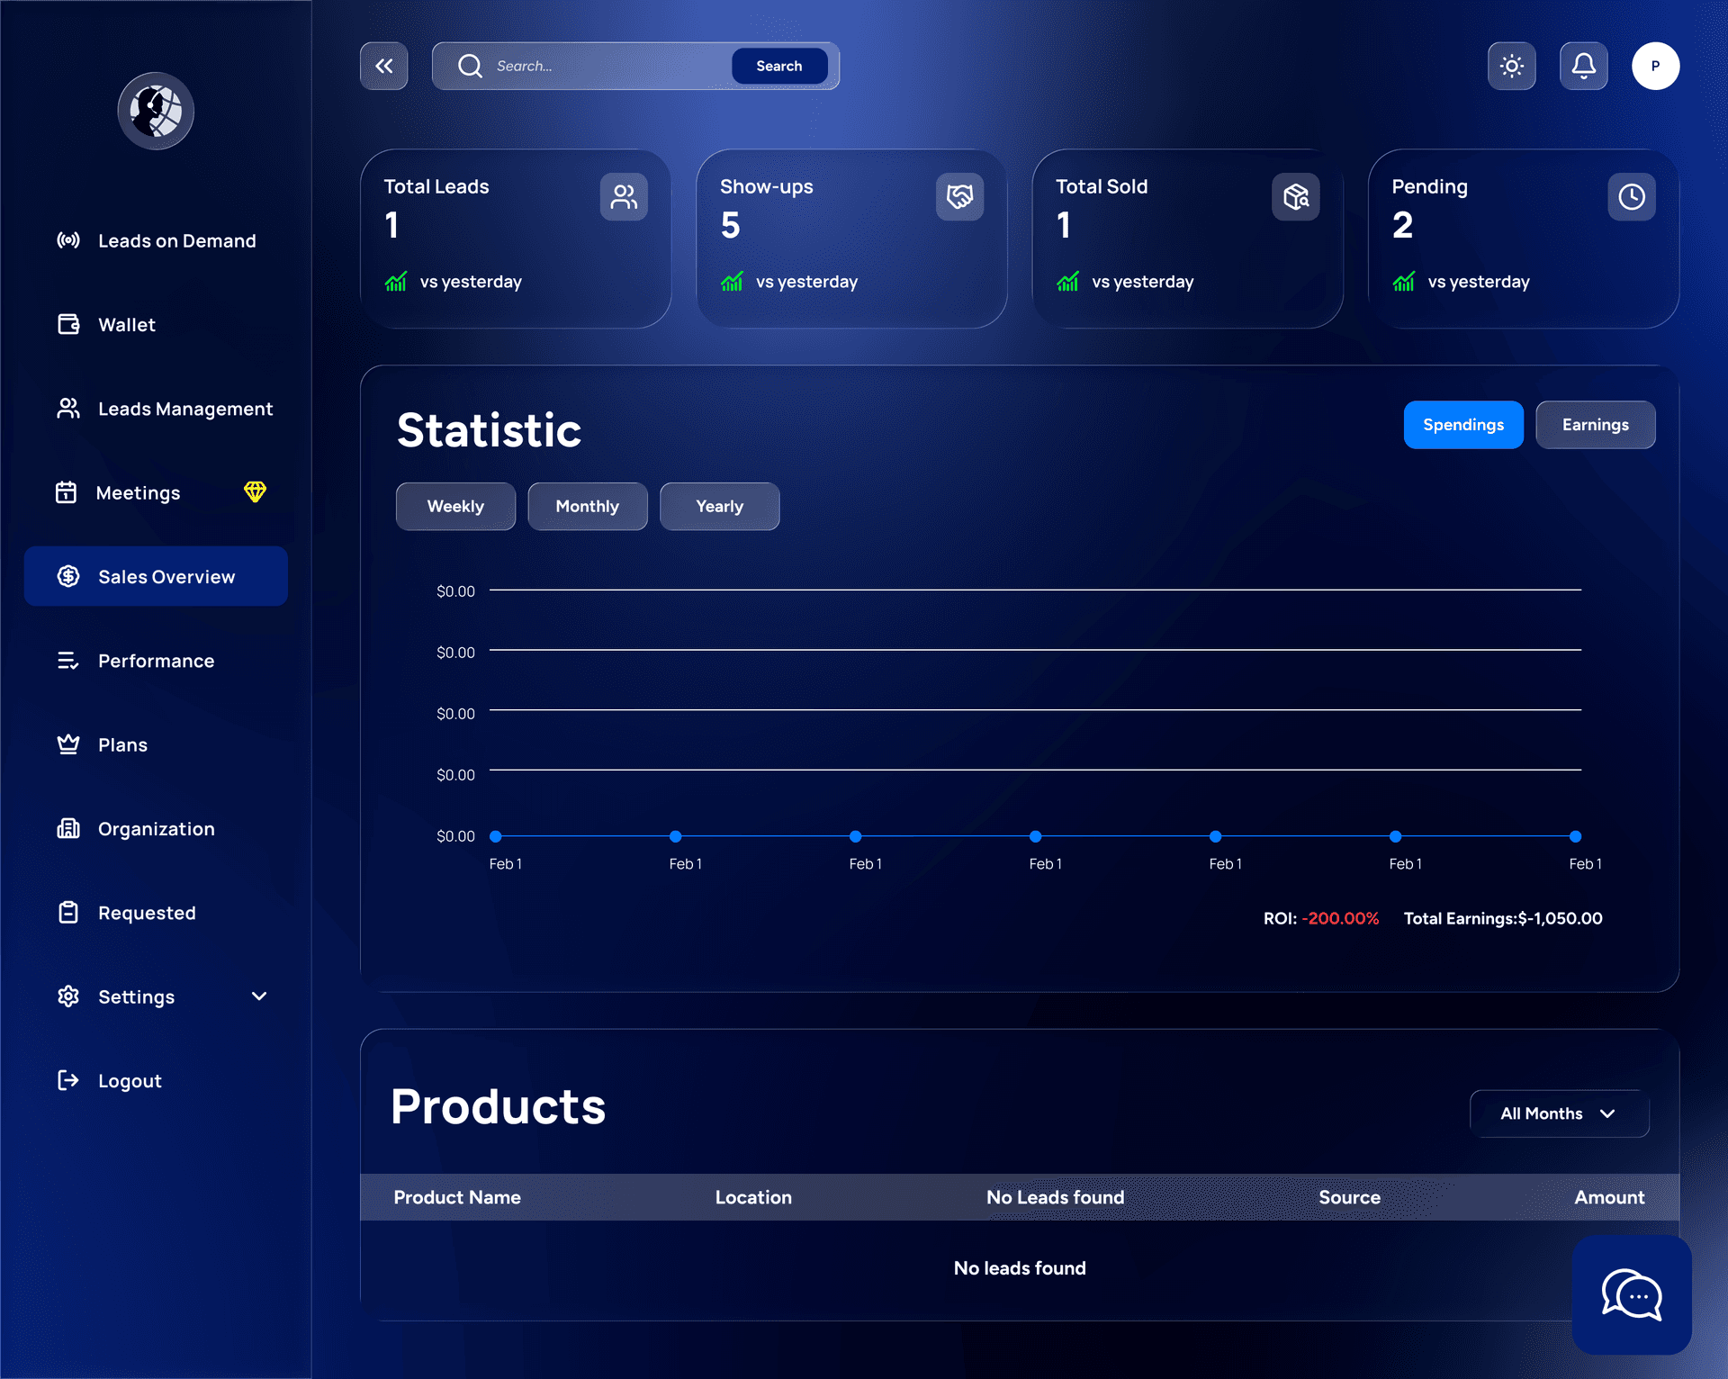Click the Organization building icon
1728x1379 pixels.
coord(68,828)
